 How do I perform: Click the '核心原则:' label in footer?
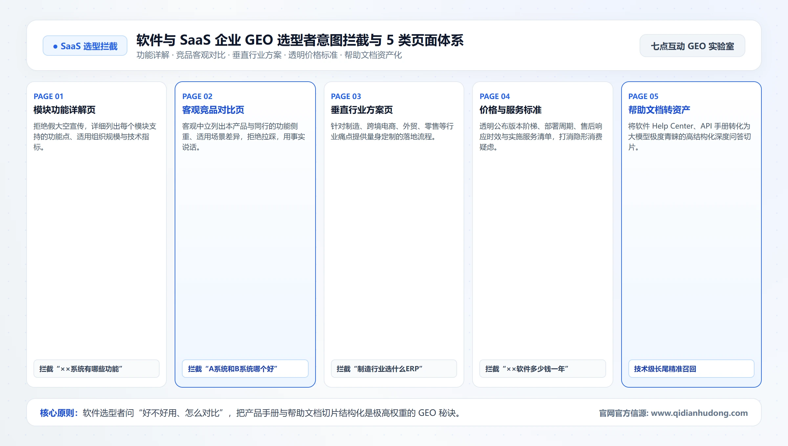point(59,413)
